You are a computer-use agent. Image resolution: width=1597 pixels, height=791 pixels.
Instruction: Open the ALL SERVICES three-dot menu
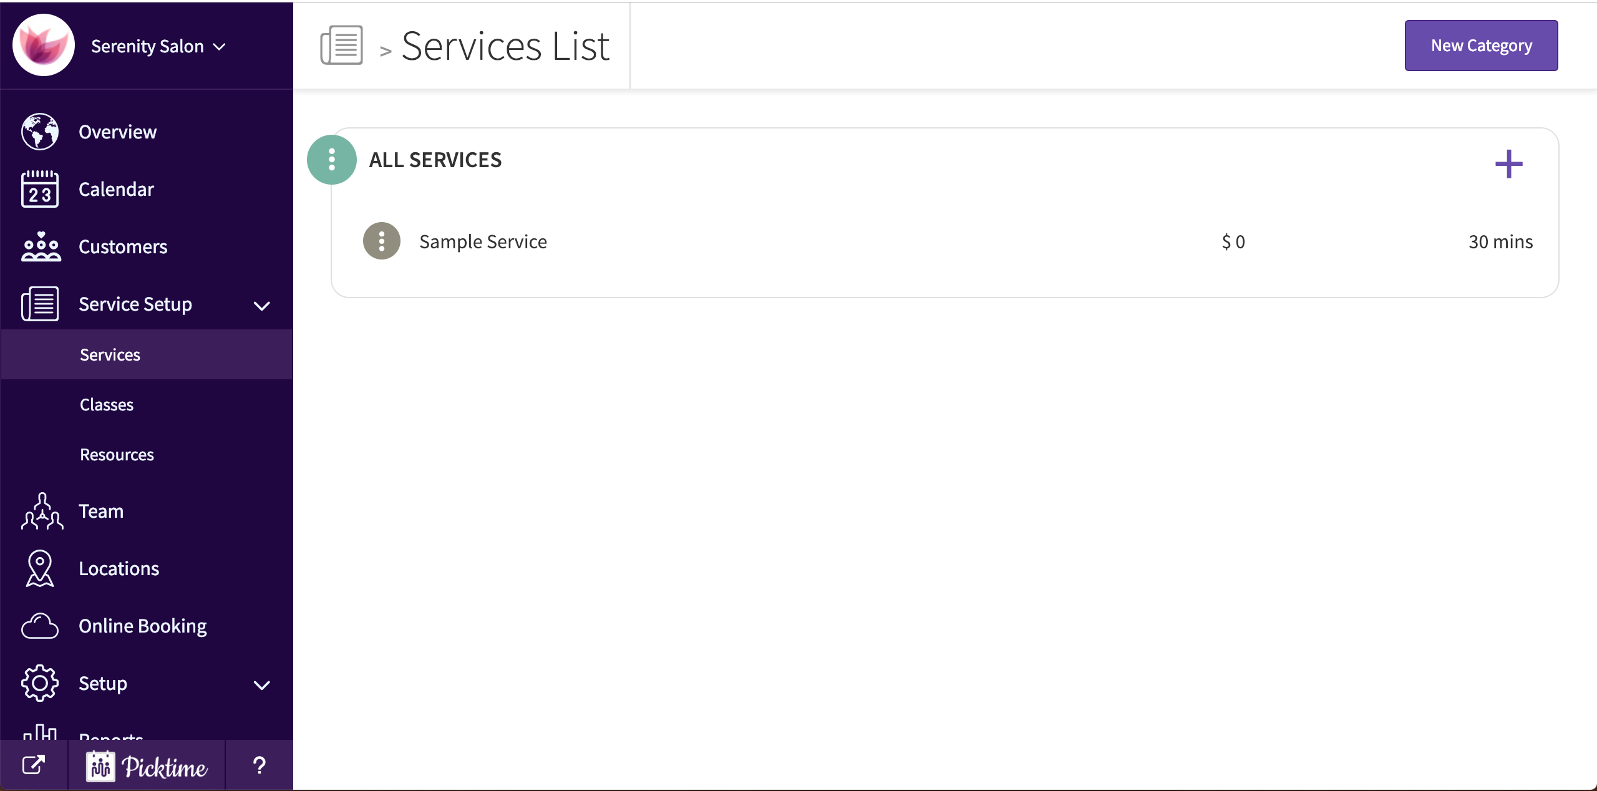[331, 159]
